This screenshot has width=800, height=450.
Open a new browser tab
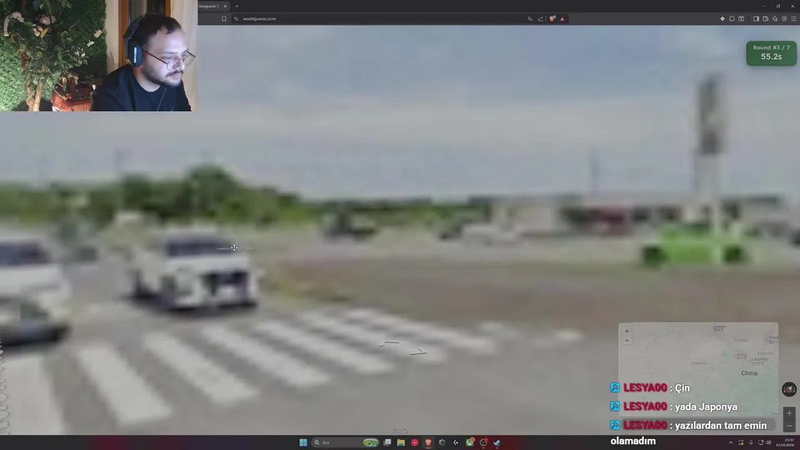pyautogui.click(x=236, y=6)
